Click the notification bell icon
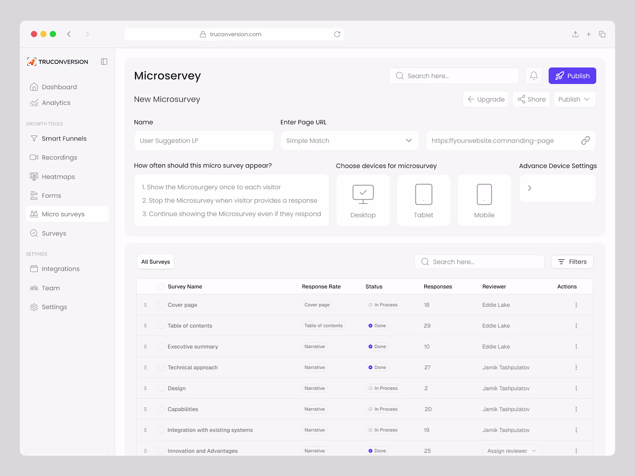This screenshot has width=635, height=476. [x=534, y=76]
